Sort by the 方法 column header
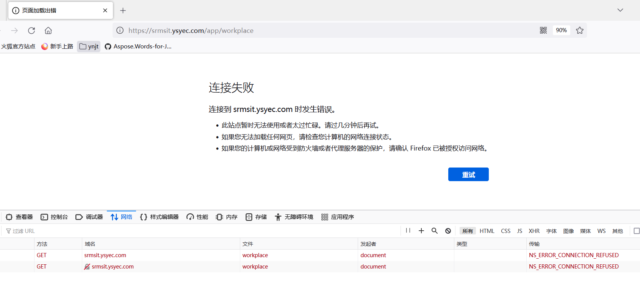 pyautogui.click(x=58, y=244)
